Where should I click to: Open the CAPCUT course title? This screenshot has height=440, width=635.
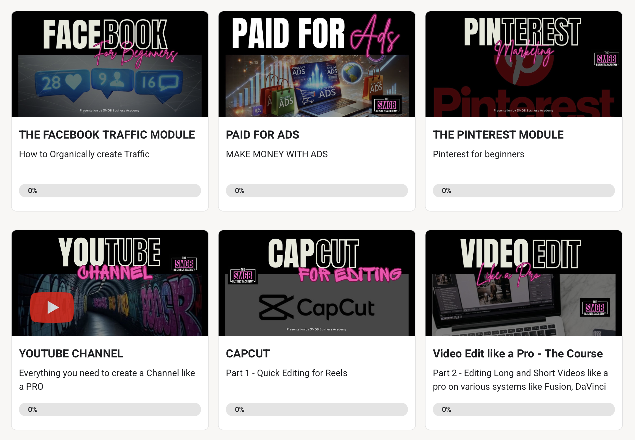248,353
